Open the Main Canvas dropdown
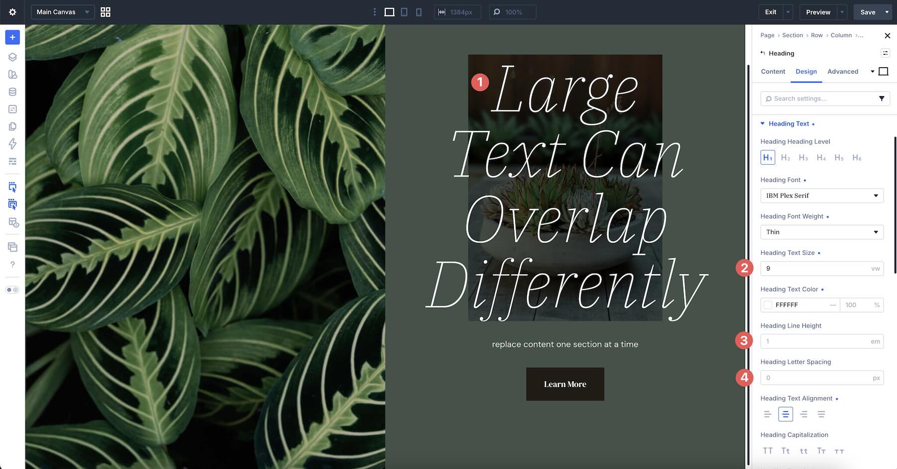Screen dimensions: 897x469 pos(63,12)
